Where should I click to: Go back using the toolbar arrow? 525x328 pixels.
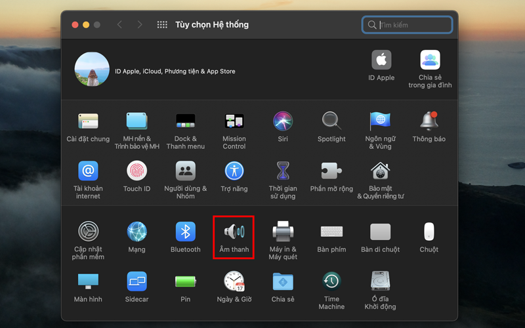119,25
